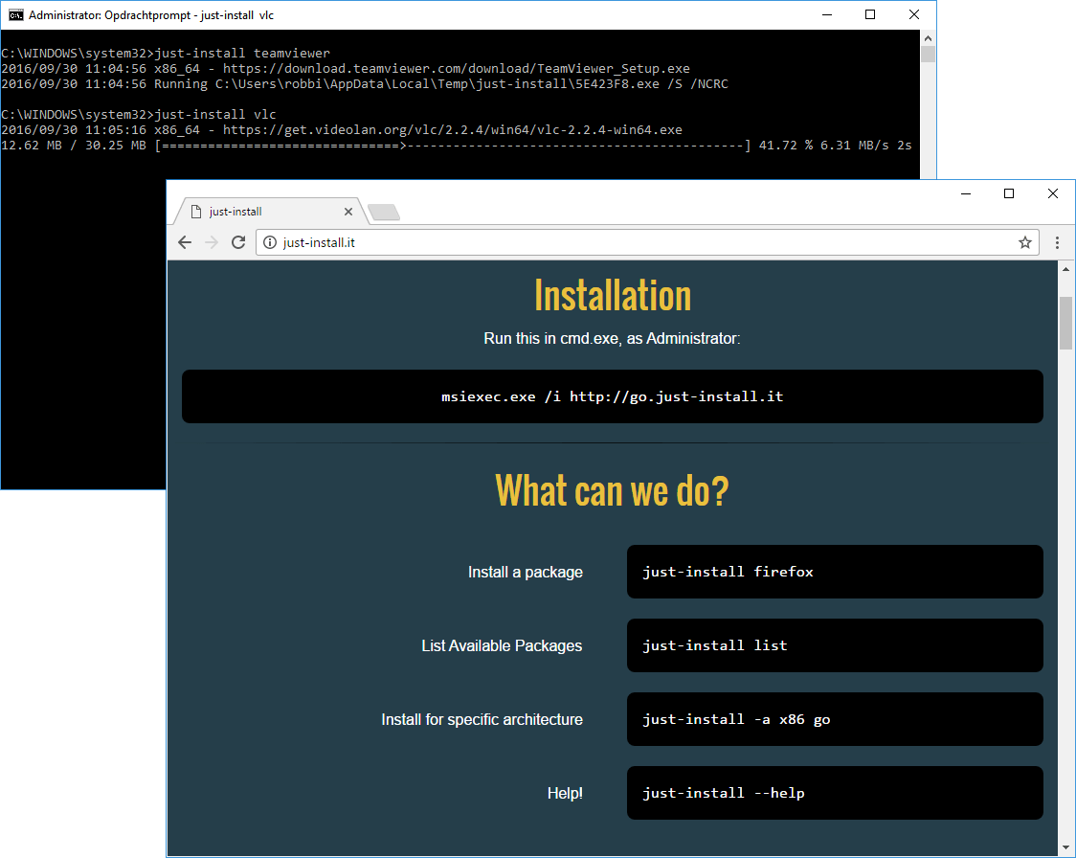The height and width of the screenshot is (858, 1076).
Task: View site information icon in address bar
Action: pos(270,243)
